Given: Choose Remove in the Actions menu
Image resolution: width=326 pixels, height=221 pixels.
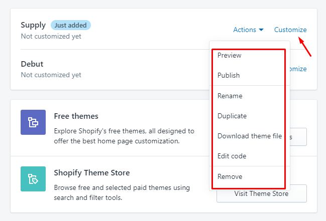Looking at the screenshot, I should coord(230,176).
